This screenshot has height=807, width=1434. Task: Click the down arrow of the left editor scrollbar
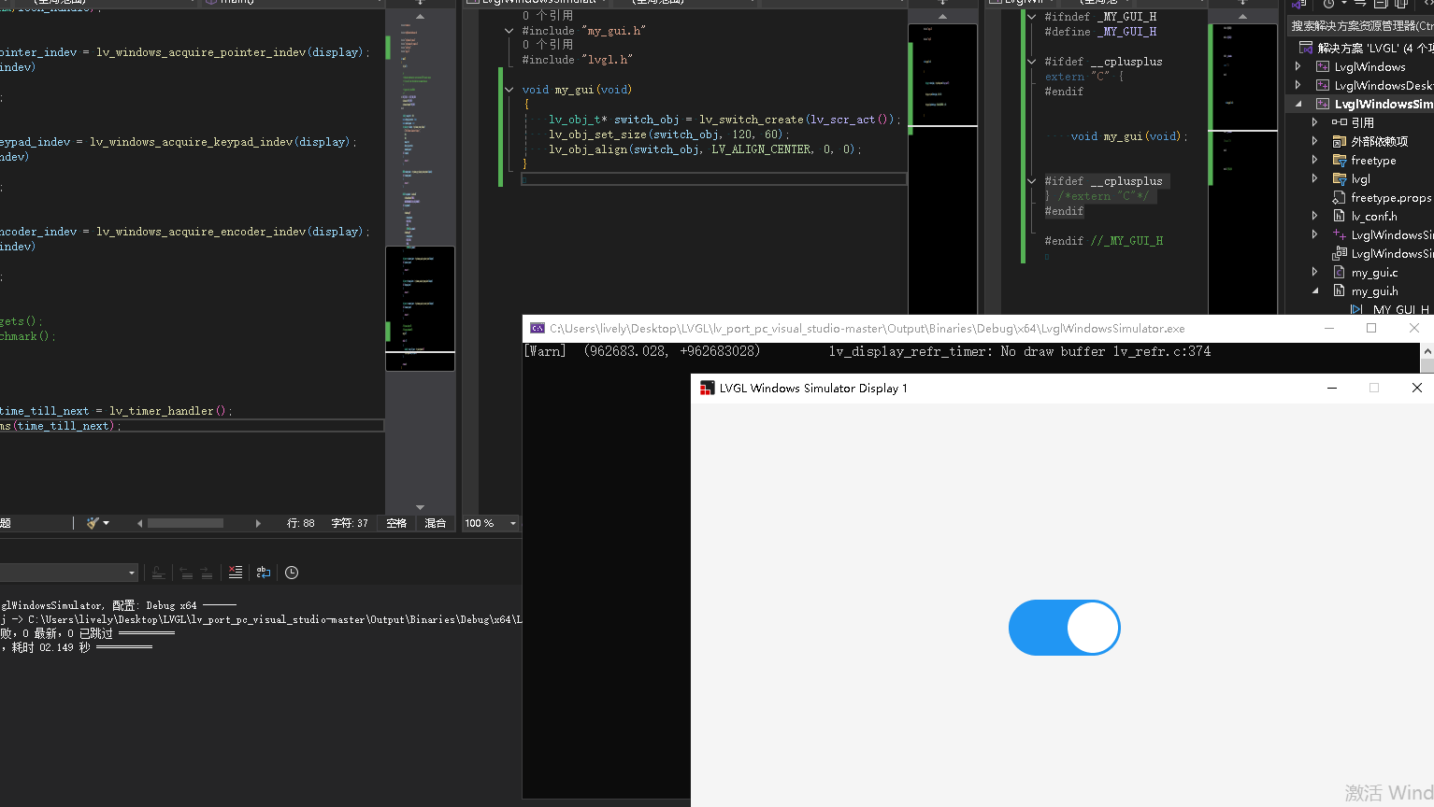point(420,507)
